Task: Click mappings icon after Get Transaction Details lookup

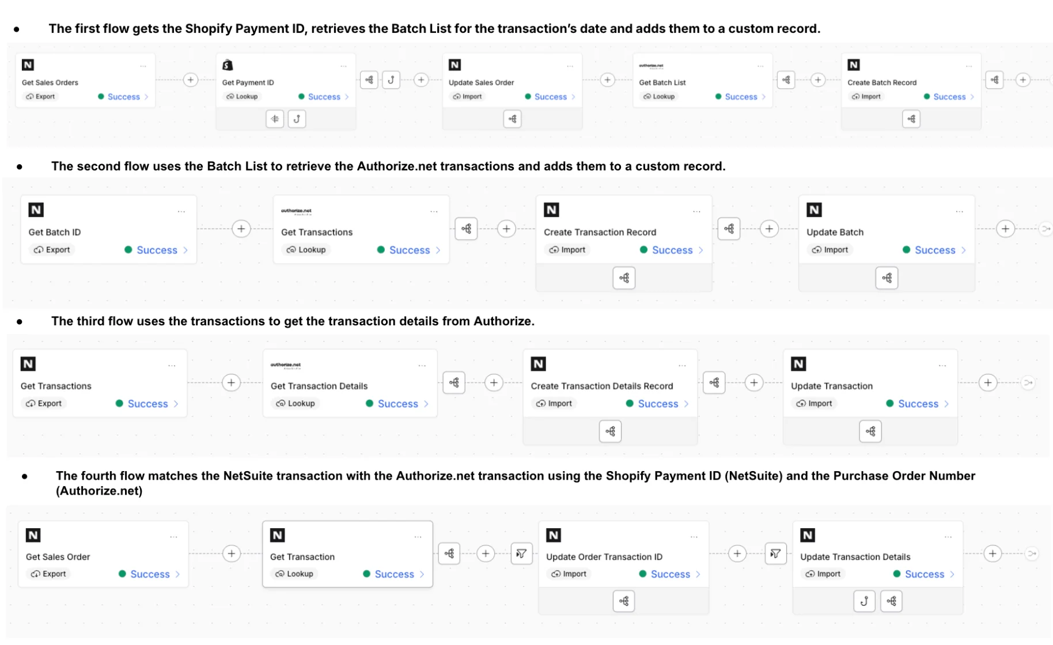Action: coord(454,382)
